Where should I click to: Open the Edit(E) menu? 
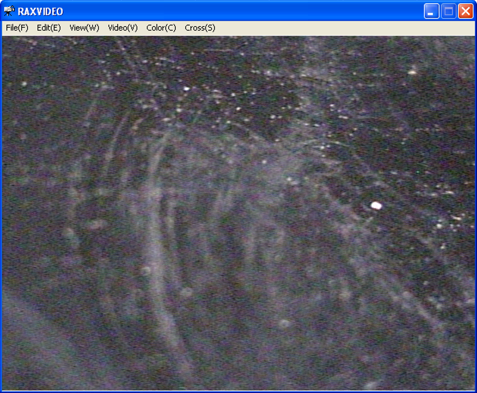(x=49, y=28)
